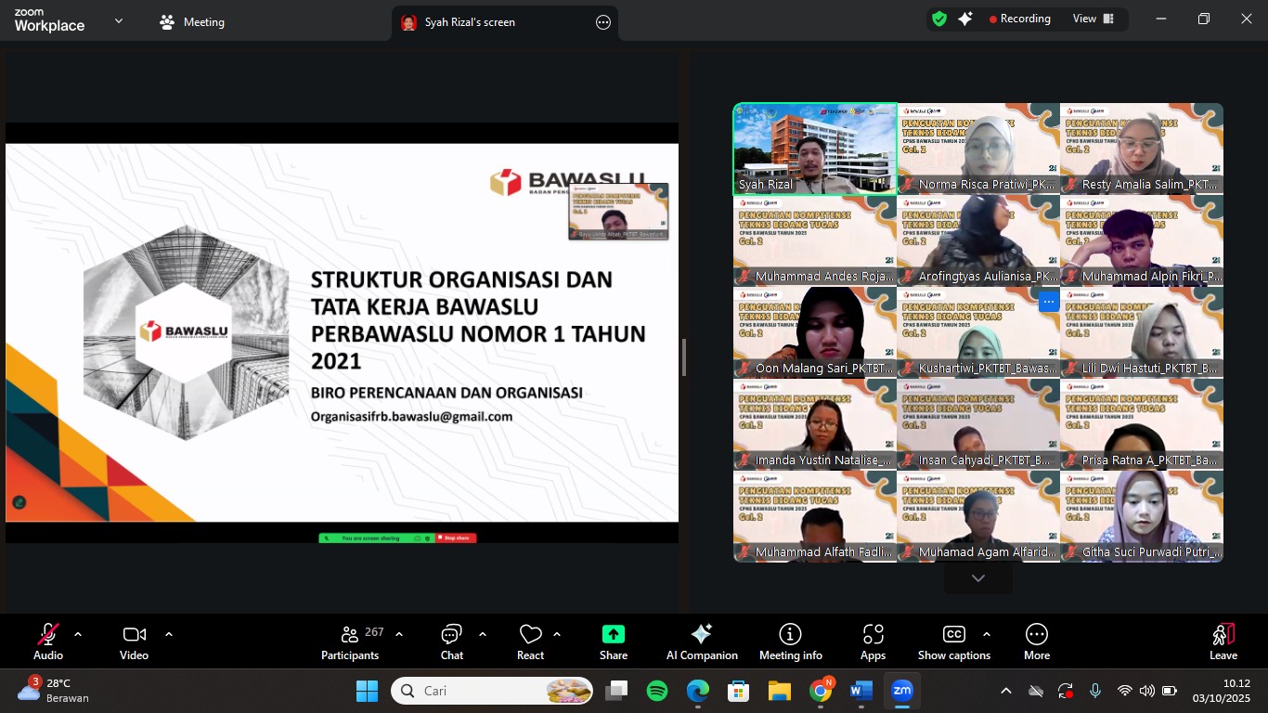Expand audio settings arrow next to Audio
The height and width of the screenshot is (713, 1268).
[x=78, y=634]
